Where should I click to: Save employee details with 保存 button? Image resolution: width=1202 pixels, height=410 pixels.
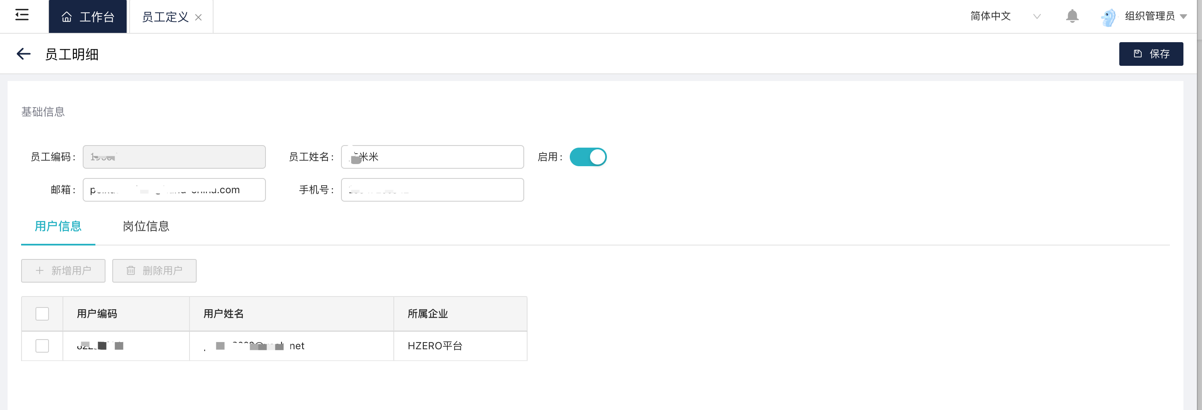point(1151,54)
